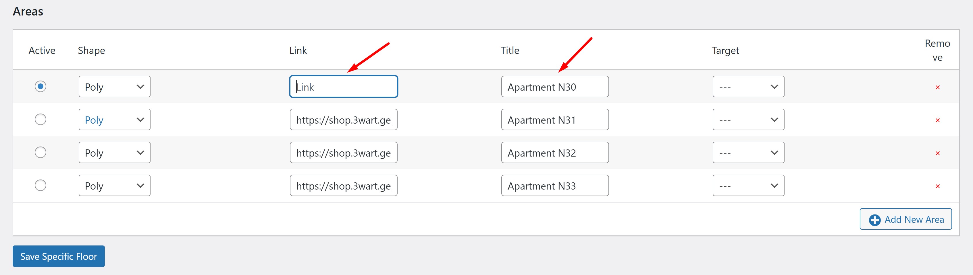973x275 pixels.
Task: Mark Apartment N33 as the active area
Action: [x=41, y=185]
